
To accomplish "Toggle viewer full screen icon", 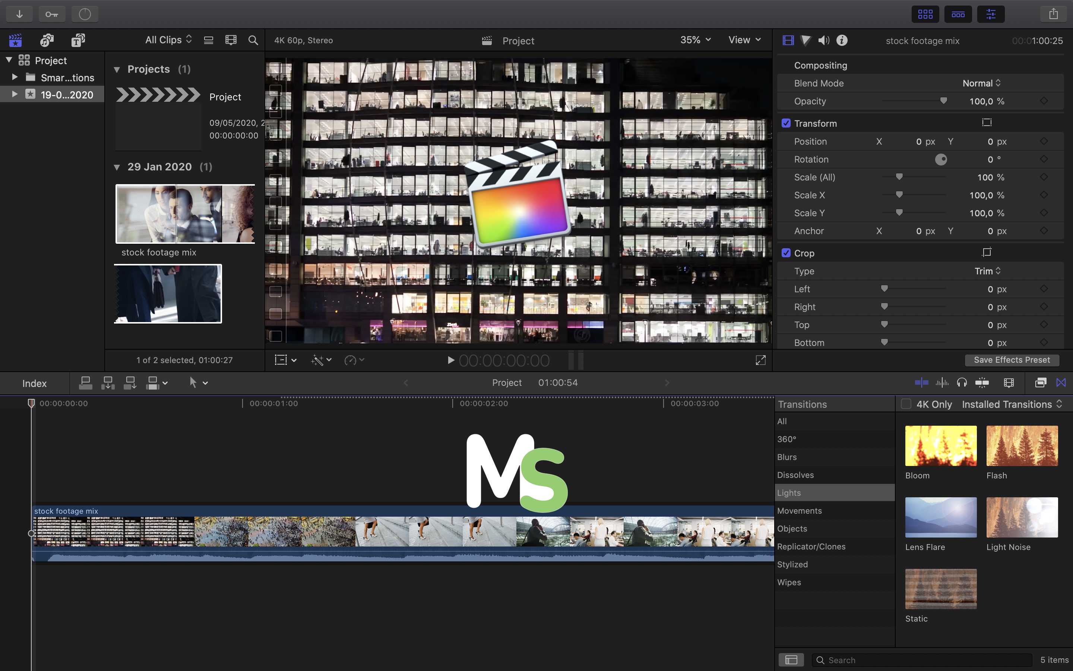I will (x=760, y=360).
